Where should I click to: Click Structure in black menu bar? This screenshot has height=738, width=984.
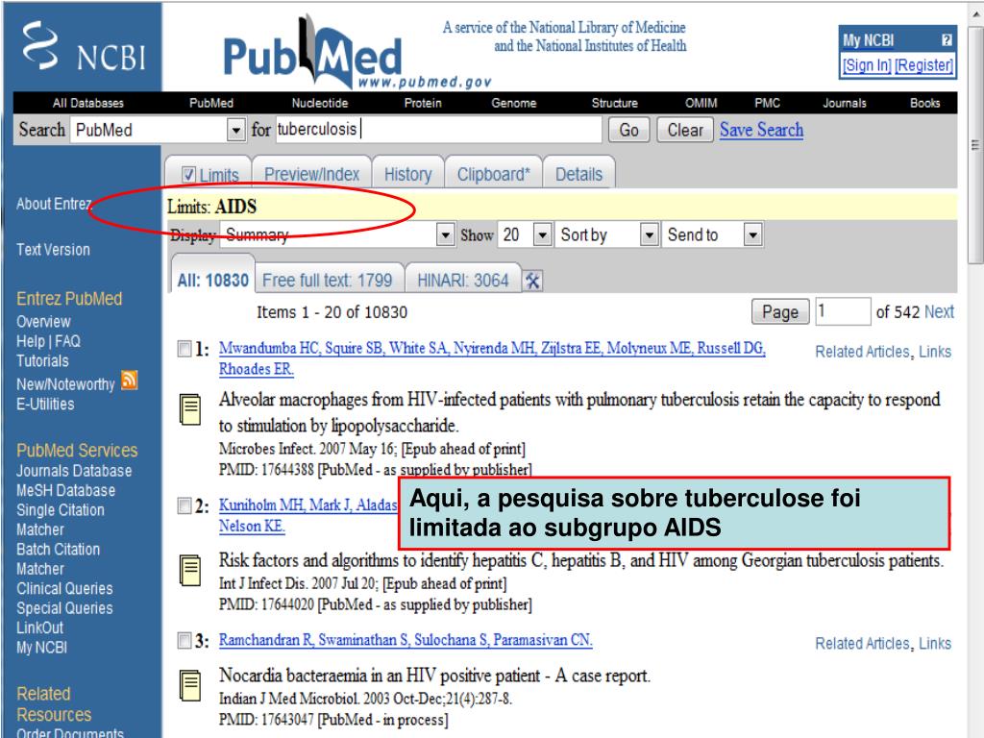click(614, 103)
